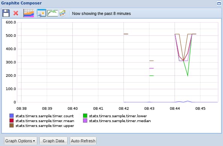Click the red timer.mean legend swatch

12,121
